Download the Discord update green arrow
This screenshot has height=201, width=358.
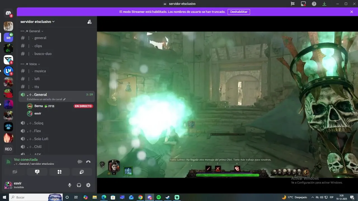click(324, 4)
